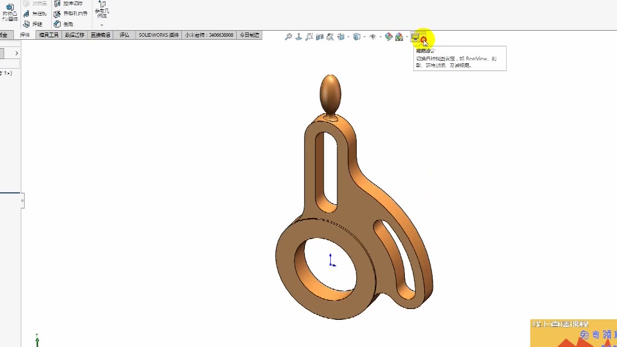617x347 pixels.
Task: Toggle the Hide/Show Items eye icon
Action: click(372, 37)
